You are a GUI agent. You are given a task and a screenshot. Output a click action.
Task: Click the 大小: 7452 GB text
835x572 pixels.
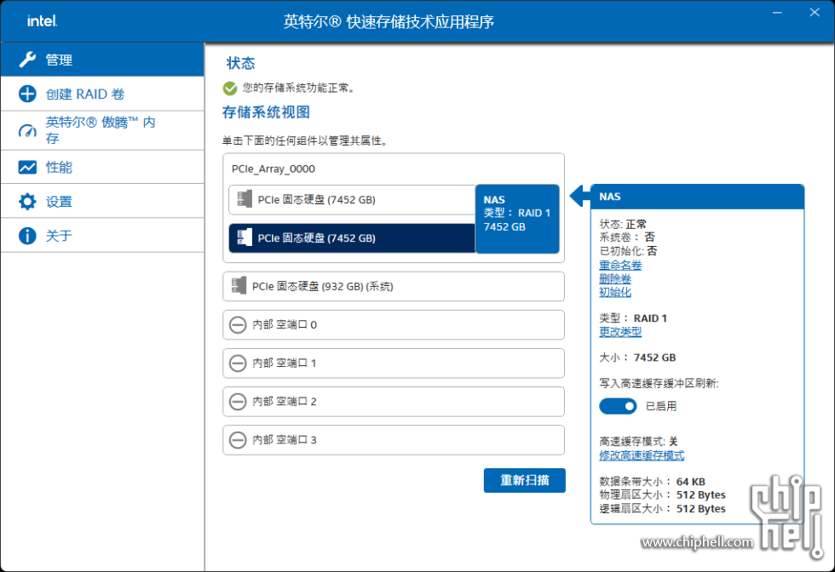(637, 357)
